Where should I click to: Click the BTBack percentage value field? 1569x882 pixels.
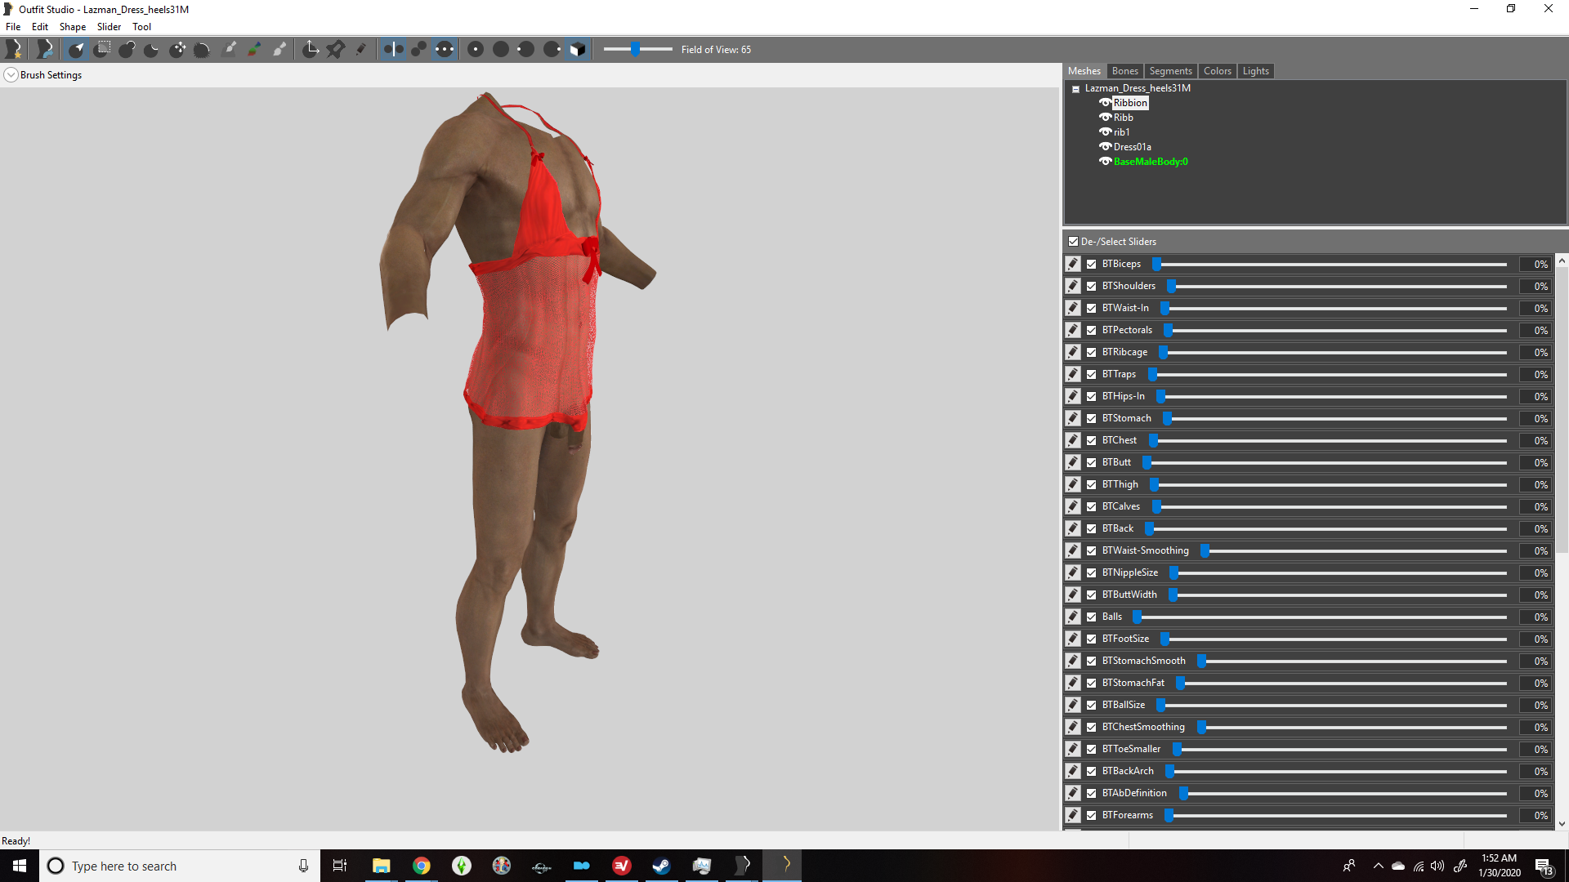point(1536,528)
